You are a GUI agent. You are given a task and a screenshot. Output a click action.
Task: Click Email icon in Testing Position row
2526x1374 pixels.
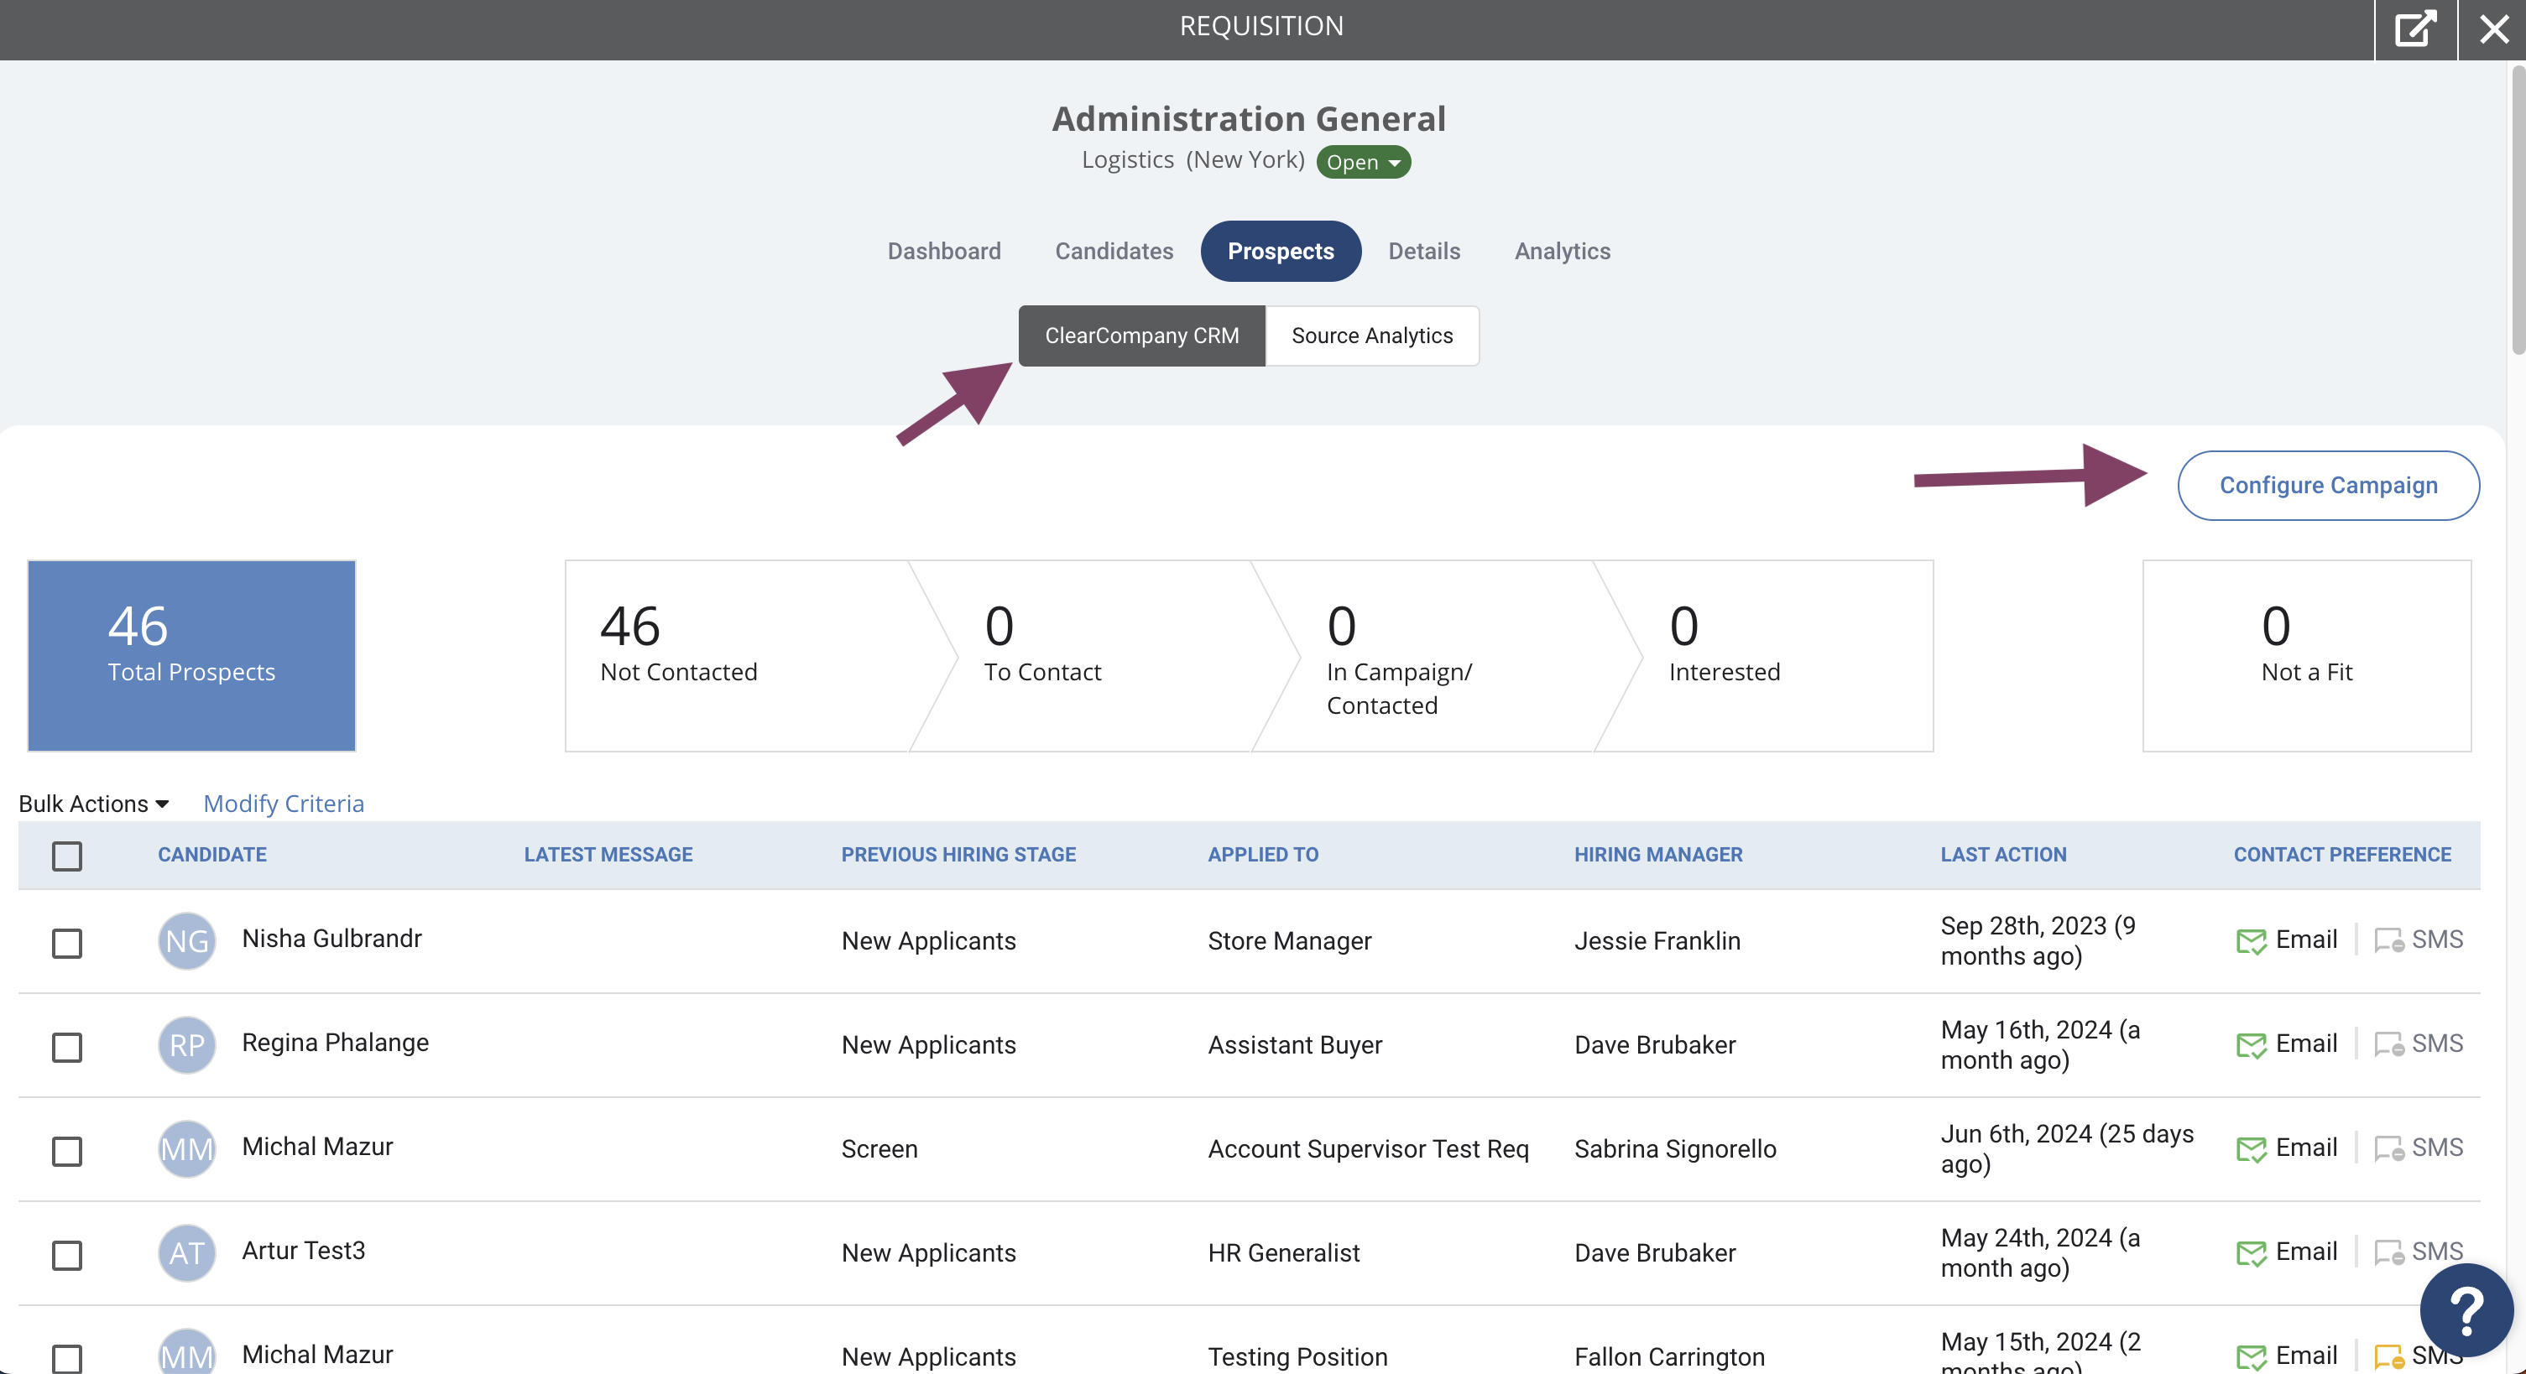click(2252, 1356)
